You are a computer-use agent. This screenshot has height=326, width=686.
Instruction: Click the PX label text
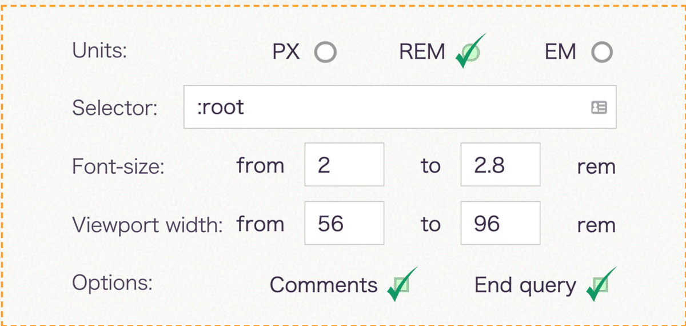[286, 53]
